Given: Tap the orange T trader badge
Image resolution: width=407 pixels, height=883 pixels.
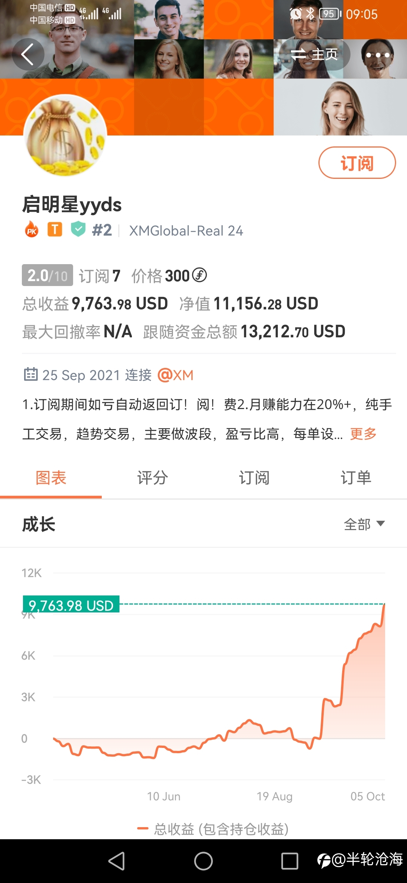Looking at the screenshot, I should pos(55,229).
